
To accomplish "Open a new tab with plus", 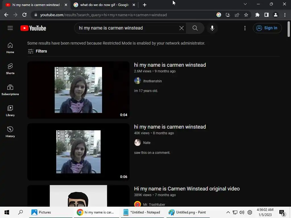I will coord(145,5).
